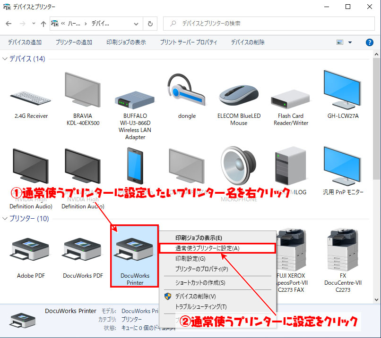This screenshot has width=381, height=338.
Task: Select the FX DocuCentre-VII C2273 printer
Action: click(x=343, y=249)
